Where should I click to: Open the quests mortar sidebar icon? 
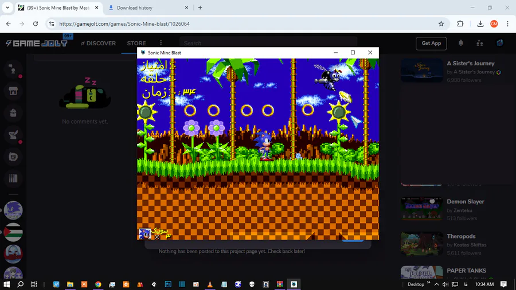[x=13, y=135]
